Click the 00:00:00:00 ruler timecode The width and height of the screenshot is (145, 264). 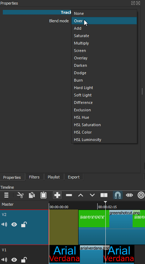point(59,207)
